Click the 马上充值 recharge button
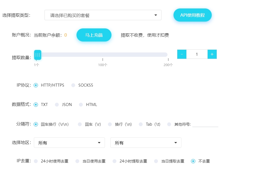Image resolution: width=253 pixels, height=171 pixels. pos(94,35)
